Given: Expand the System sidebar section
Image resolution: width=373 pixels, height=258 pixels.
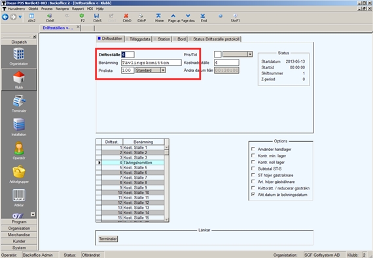Looking at the screenshot, I should pos(19,248).
